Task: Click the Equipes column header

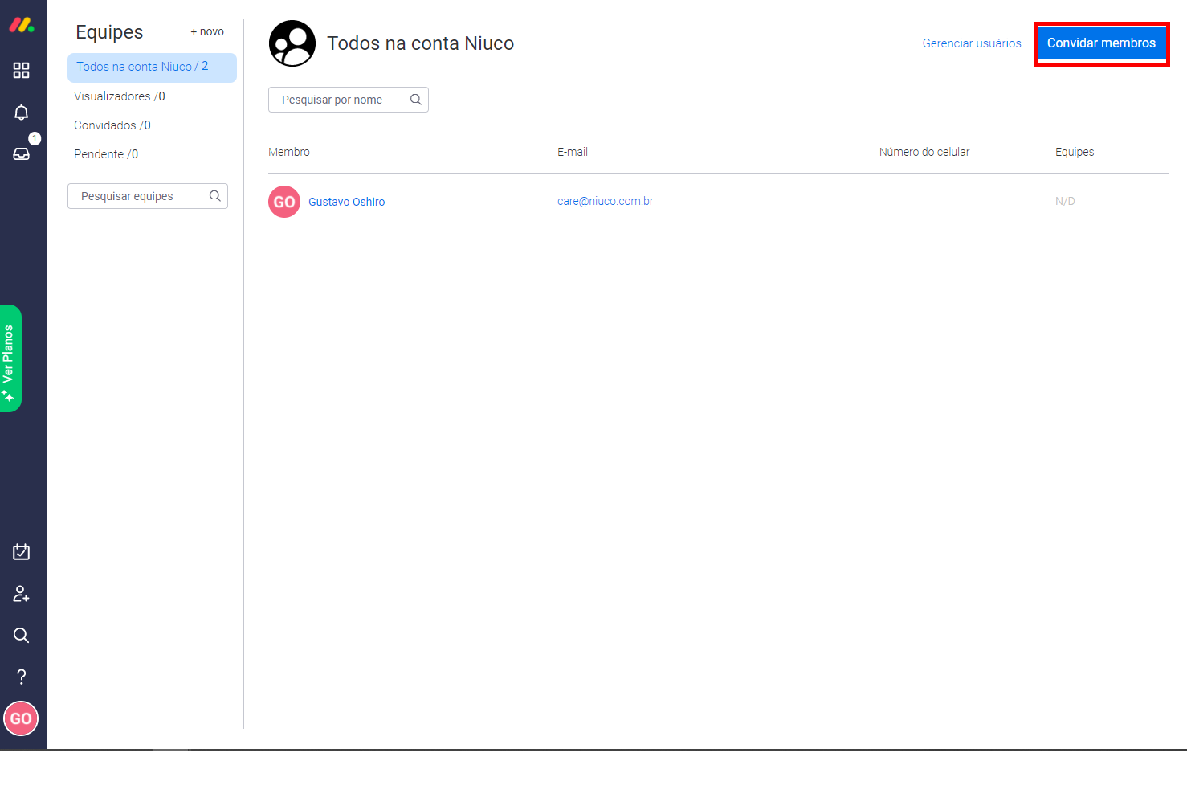Action: 1075,152
